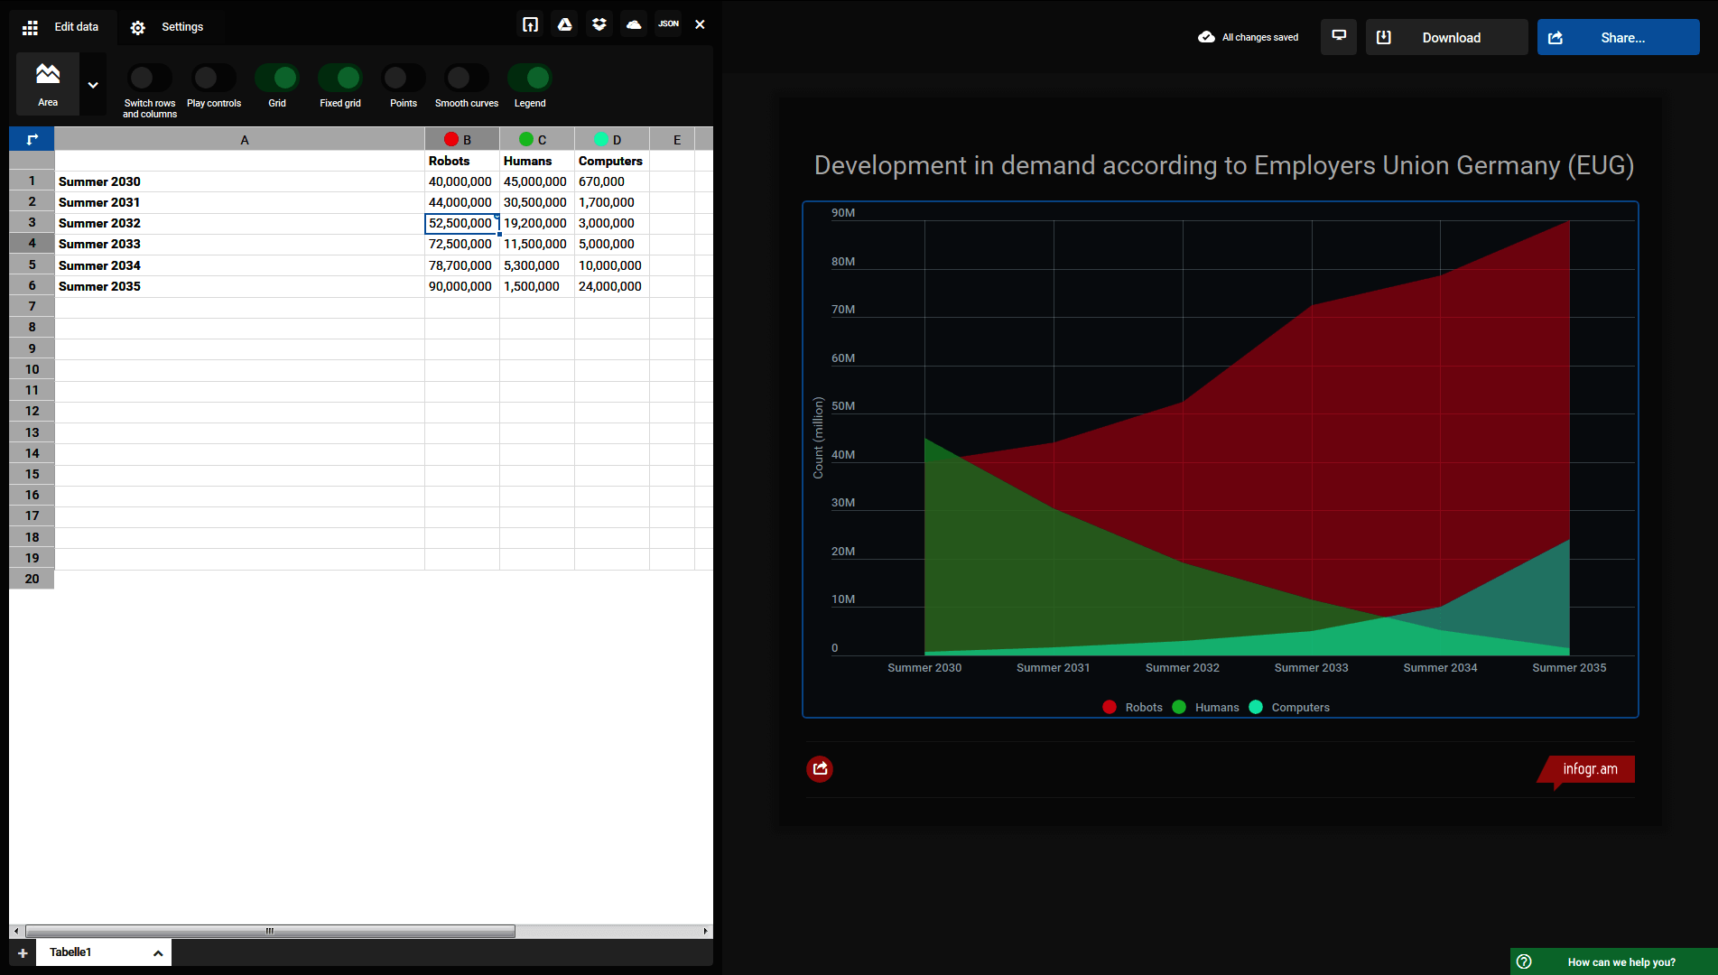This screenshot has width=1718, height=975.
Task: Open the Tabelle1 sheet options chevron
Action: (158, 952)
